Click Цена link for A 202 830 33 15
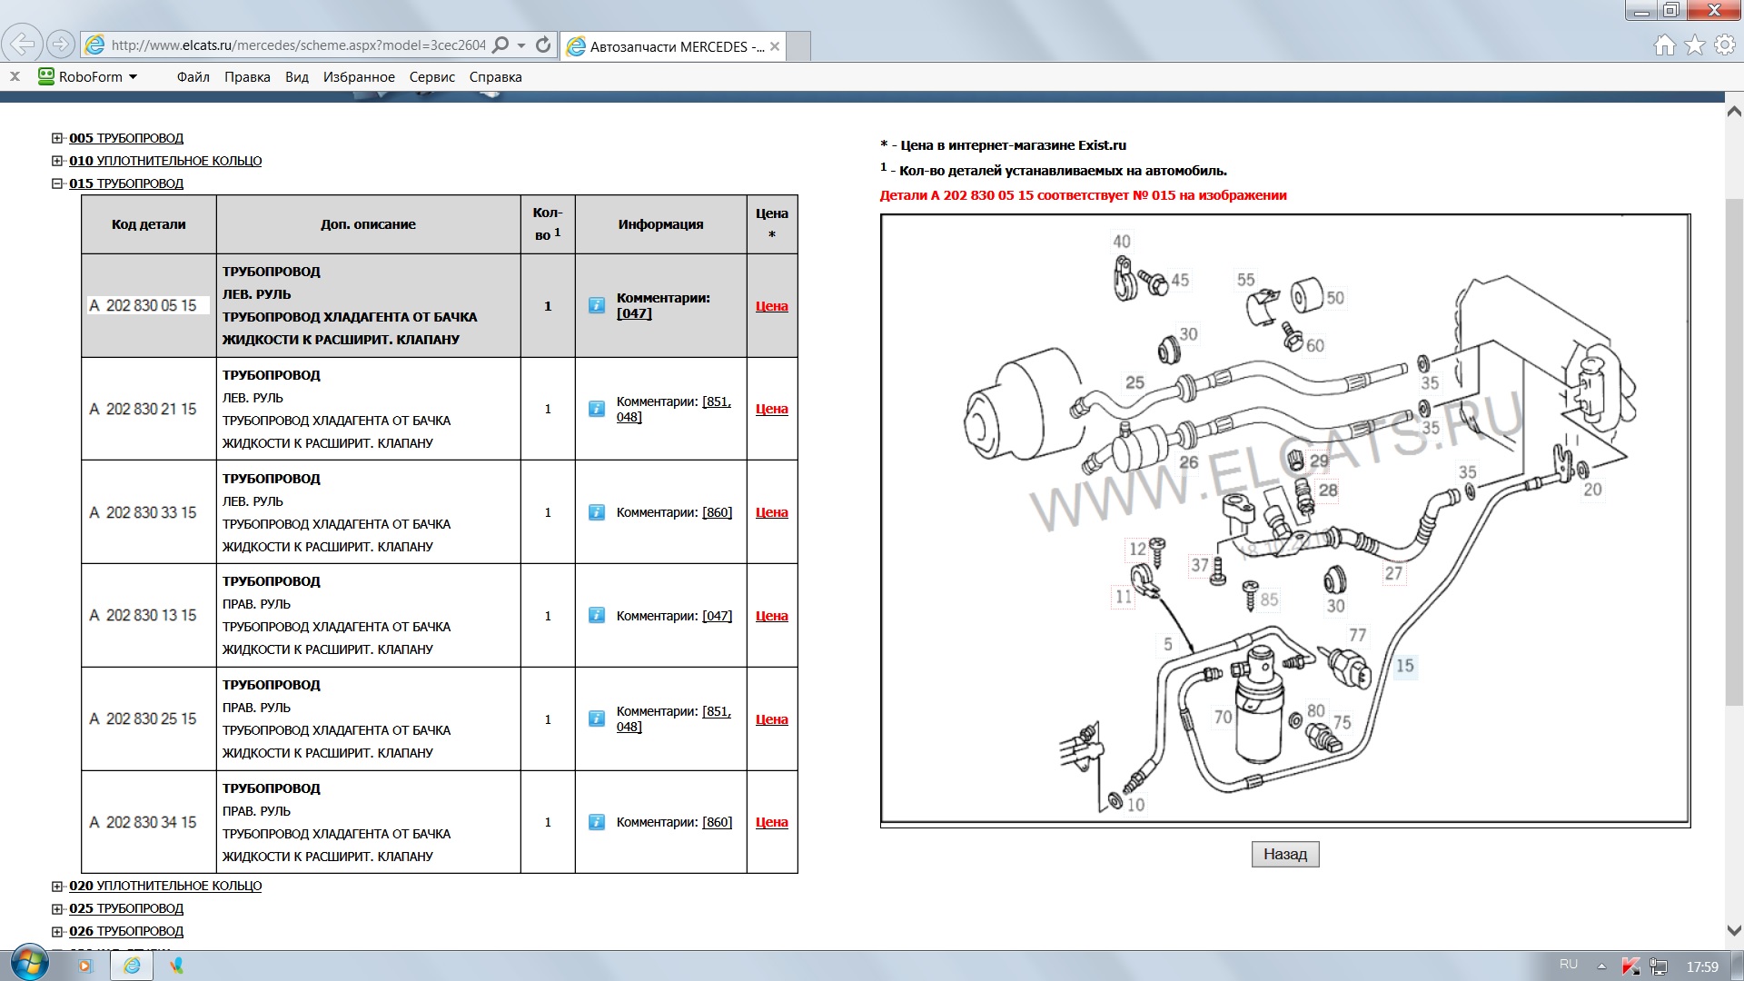The width and height of the screenshot is (1744, 981). [772, 512]
